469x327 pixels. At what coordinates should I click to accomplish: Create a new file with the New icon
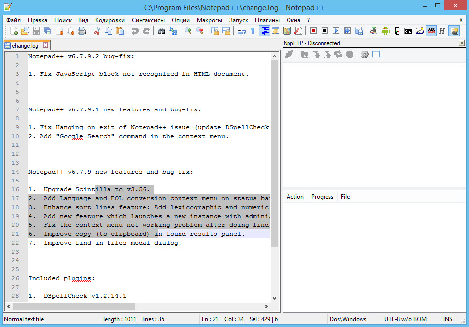tap(14, 31)
